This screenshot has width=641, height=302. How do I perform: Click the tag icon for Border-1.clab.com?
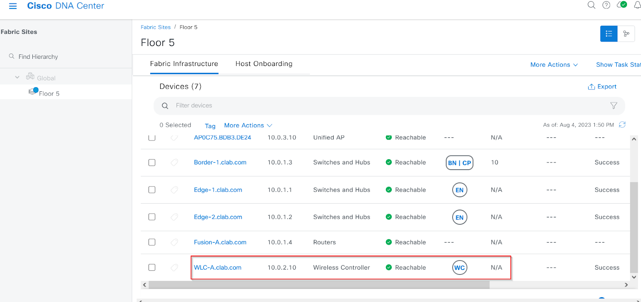[x=174, y=162]
